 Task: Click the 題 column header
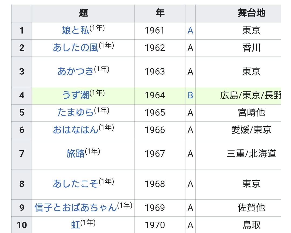tap(83, 13)
